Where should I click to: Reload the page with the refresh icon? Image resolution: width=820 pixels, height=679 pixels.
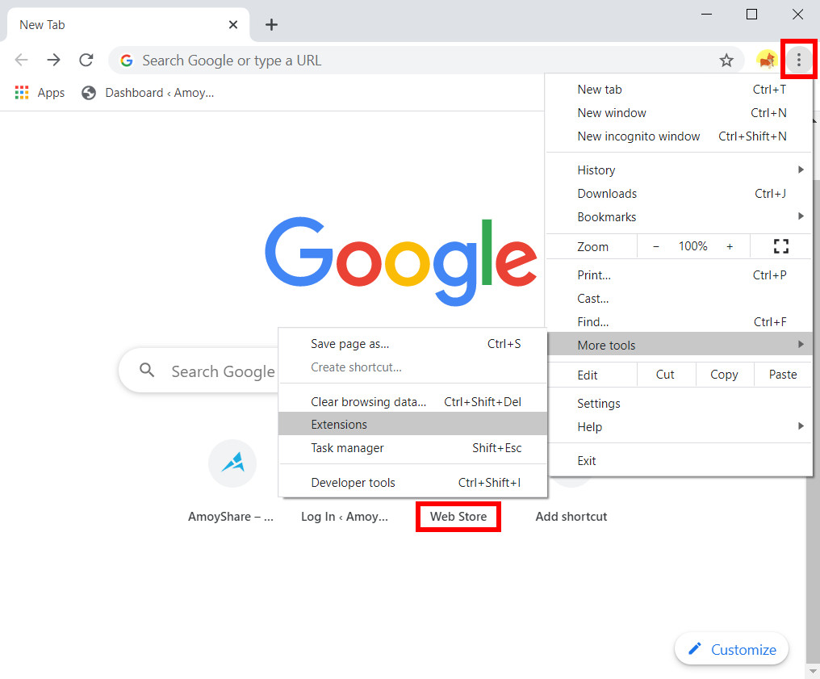coord(86,61)
